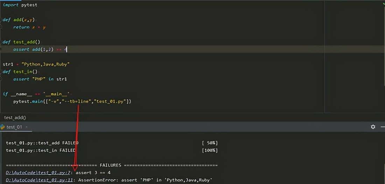Click the str1 assignment line
This screenshot has width=385, height=184.
37,64
